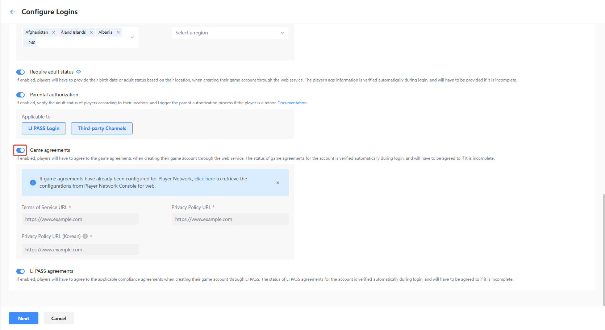Disable the Parental authorization switch
Screen dimensions: 605x330
pyautogui.click(x=21, y=95)
